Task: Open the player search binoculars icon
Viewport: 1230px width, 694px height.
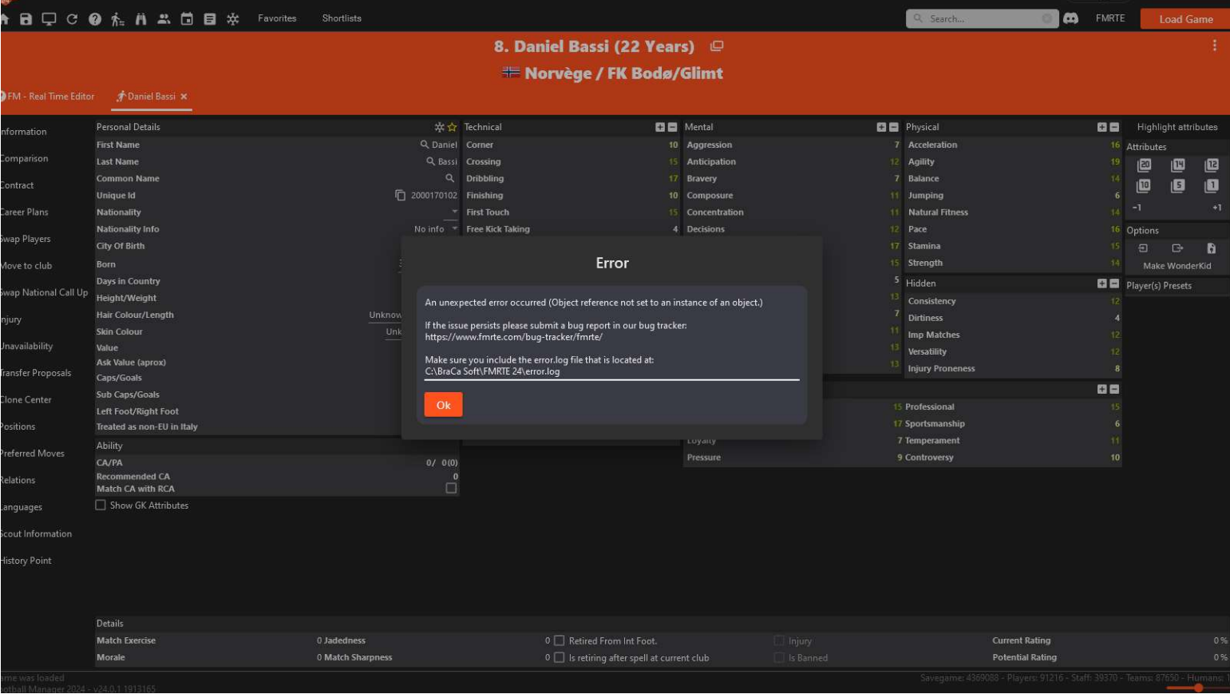Action: pos(141,18)
